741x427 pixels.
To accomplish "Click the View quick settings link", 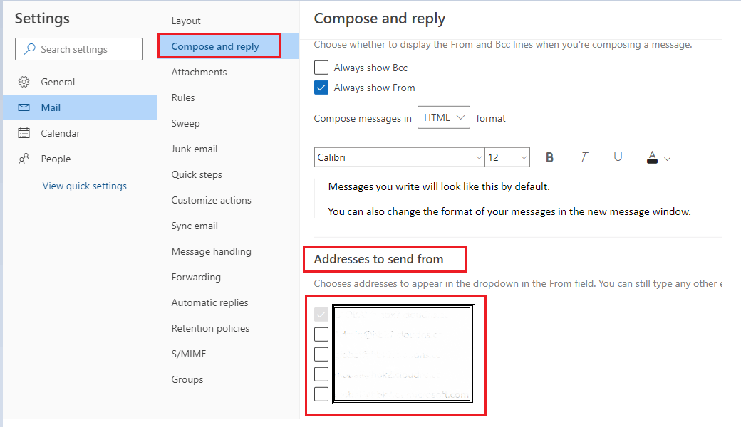I will [x=85, y=186].
